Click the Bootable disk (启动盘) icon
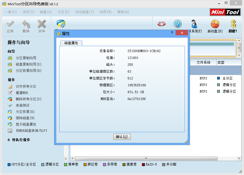 (x=215, y=24)
